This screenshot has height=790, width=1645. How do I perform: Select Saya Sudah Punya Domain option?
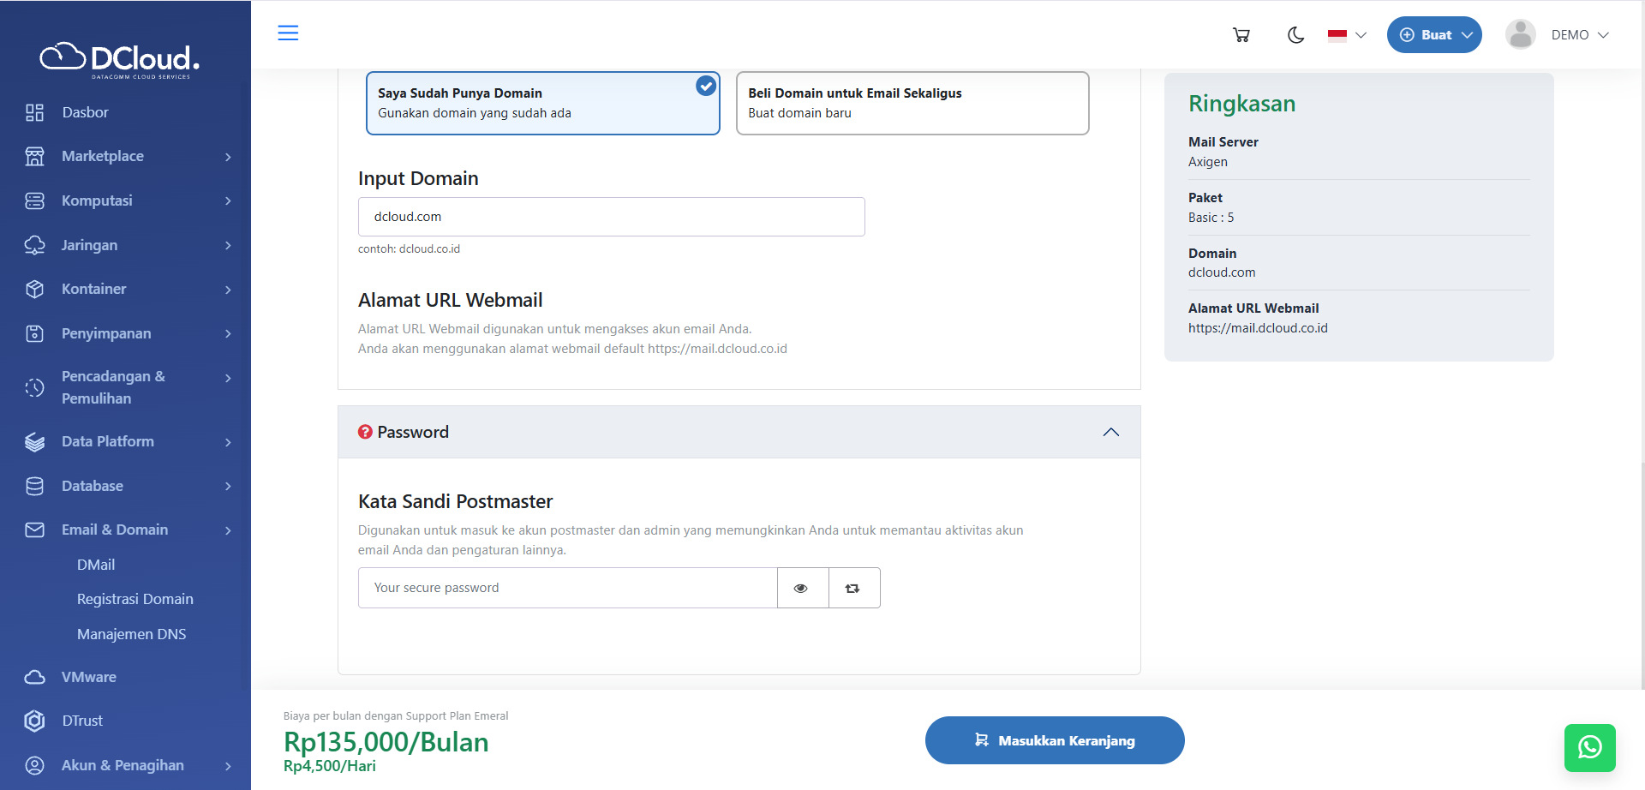coord(542,104)
